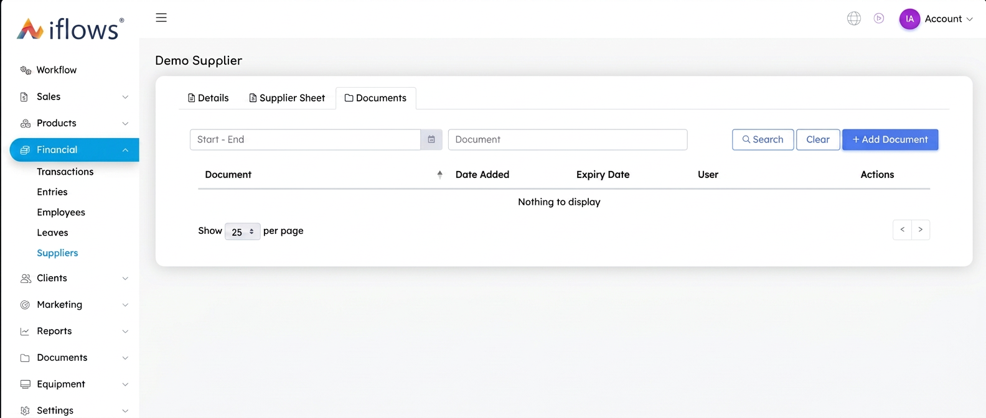Click the IA account avatar
This screenshot has width=986, height=418.
click(x=909, y=19)
